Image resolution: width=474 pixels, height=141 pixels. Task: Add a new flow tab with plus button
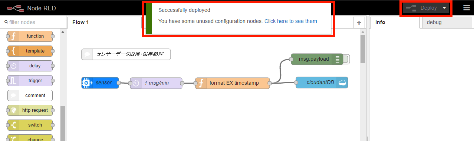359,23
